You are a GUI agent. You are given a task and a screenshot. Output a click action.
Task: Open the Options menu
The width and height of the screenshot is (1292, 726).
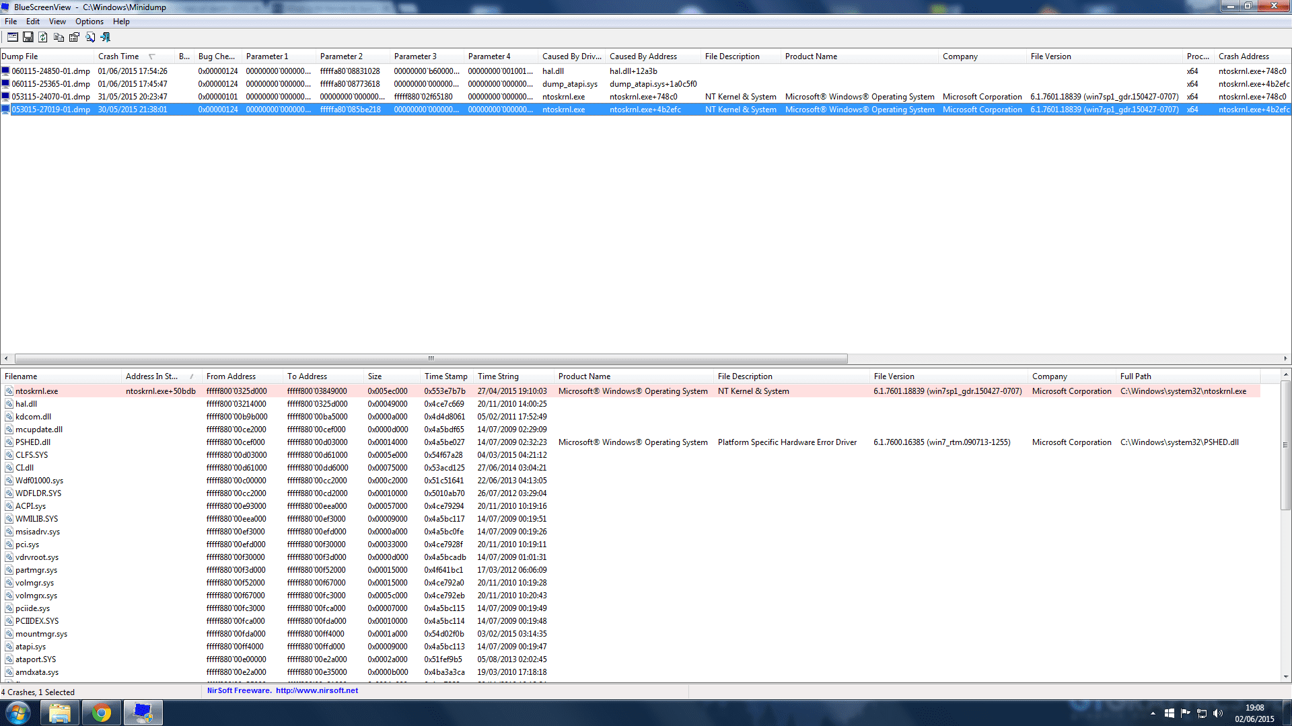click(89, 22)
